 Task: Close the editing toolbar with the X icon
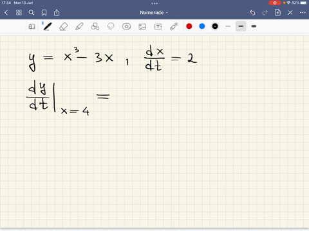(x=290, y=13)
